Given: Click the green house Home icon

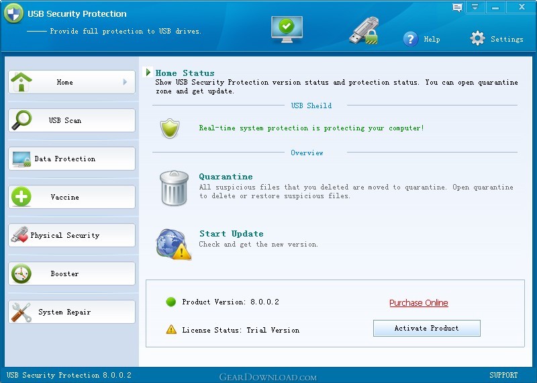Looking at the screenshot, I should [21, 82].
